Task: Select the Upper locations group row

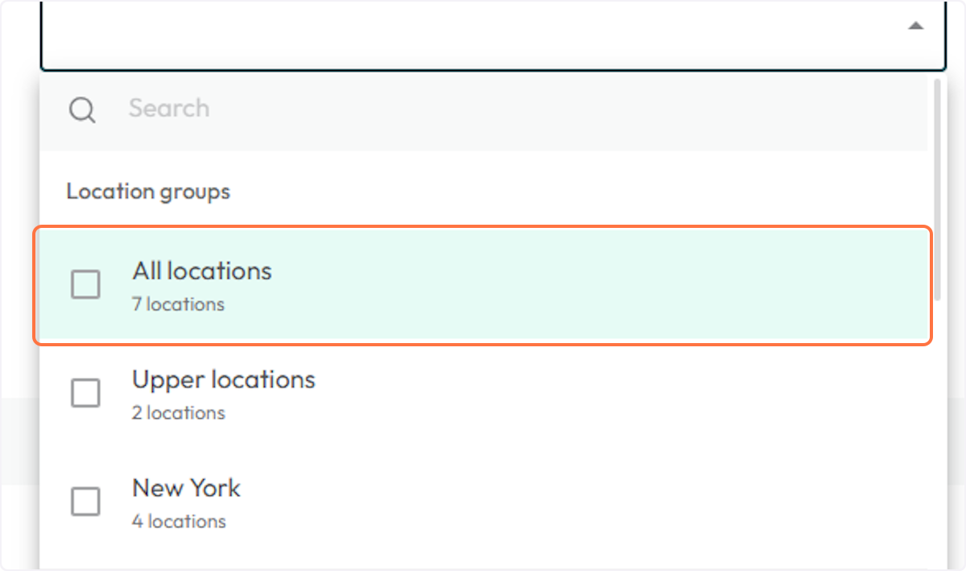Action: (x=483, y=393)
